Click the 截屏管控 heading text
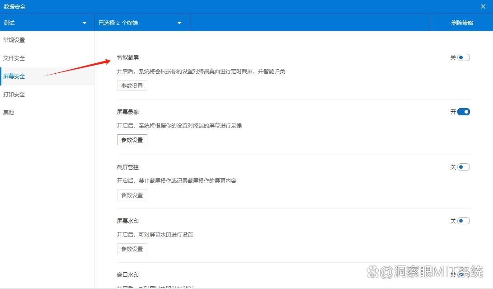Image resolution: width=493 pixels, height=289 pixels. pos(127,167)
